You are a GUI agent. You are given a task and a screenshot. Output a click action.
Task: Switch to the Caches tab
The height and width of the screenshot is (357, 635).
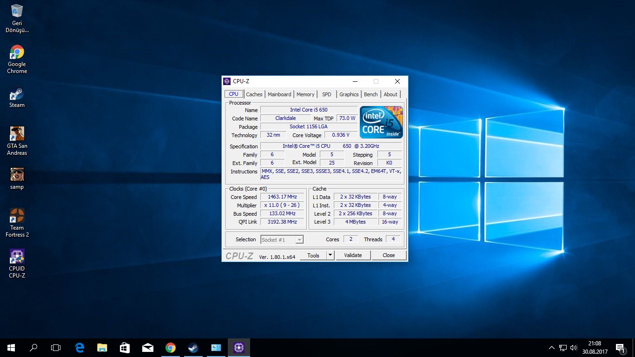(254, 94)
